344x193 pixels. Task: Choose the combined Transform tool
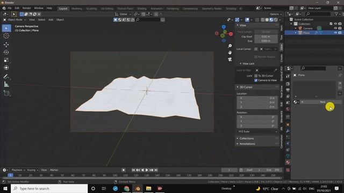tap(6, 68)
